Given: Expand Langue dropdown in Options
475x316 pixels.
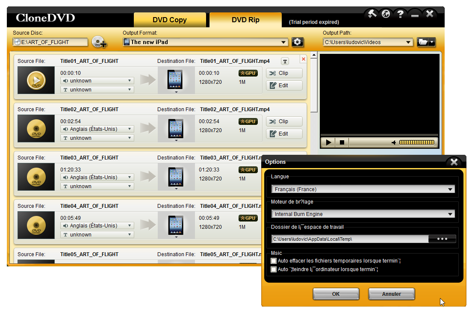Looking at the screenshot, I should (363, 189).
